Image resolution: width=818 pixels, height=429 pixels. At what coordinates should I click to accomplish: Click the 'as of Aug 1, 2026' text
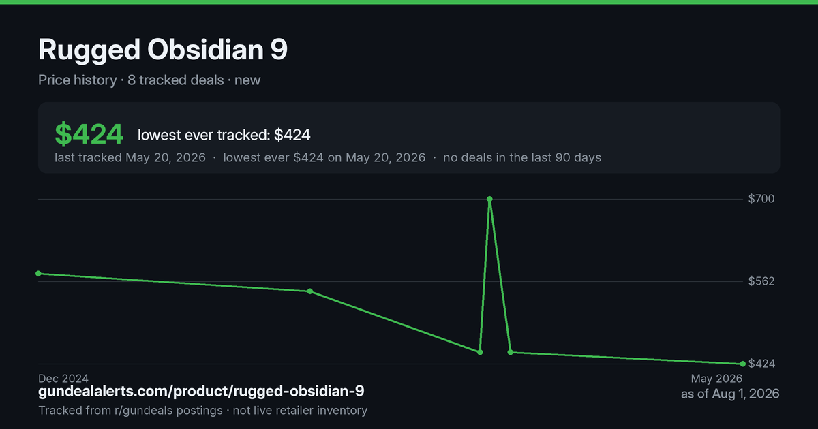click(x=730, y=394)
